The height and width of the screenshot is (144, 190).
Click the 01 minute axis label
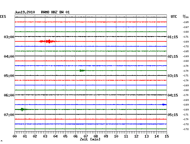pyautogui.click(x=25, y=136)
